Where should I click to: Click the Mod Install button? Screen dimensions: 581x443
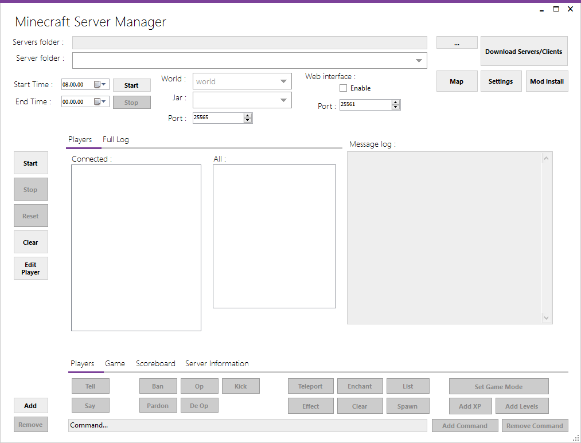click(547, 81)
